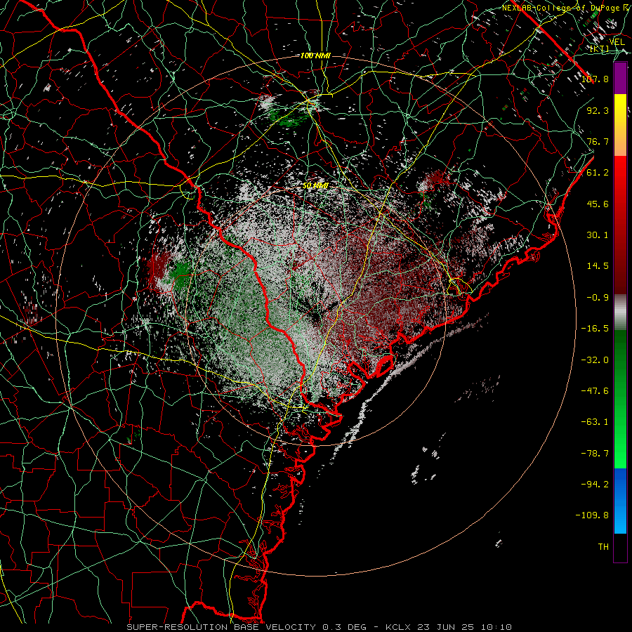Select the 107.8 value on velocity scale
Image resolution: width=632 pixels, height=632 pixels.
(x=595, y=79)
